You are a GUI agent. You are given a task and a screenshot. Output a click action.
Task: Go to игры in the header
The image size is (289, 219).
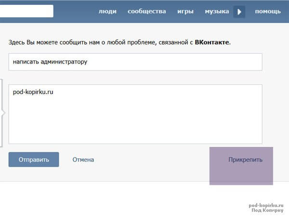click(x=185, y=12)
